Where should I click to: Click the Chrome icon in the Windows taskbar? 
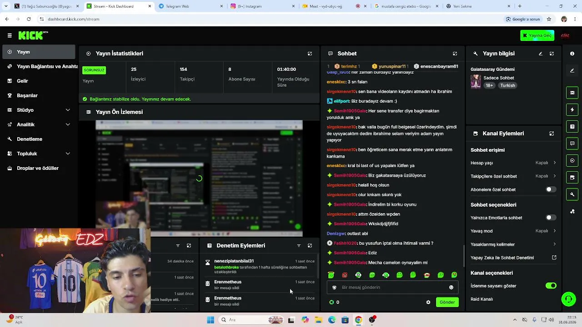point(358,320)
